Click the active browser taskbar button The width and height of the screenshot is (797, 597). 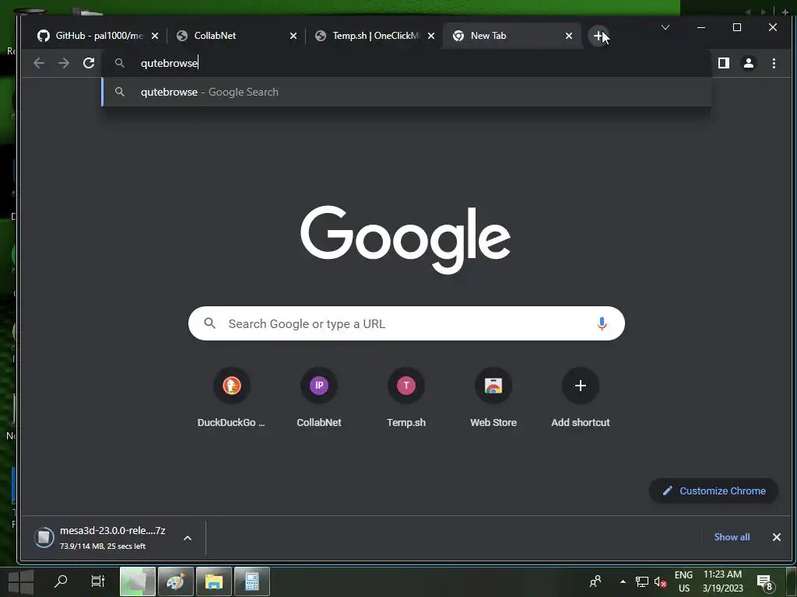[137, 581]
